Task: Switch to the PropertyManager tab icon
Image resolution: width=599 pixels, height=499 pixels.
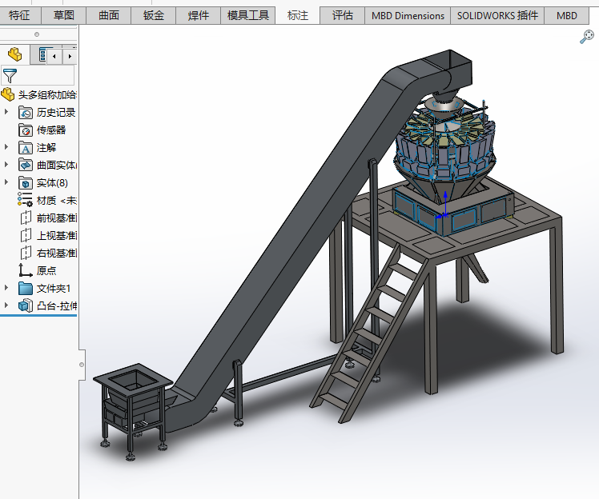Action: pyautogui.click(x=40, y=55)
